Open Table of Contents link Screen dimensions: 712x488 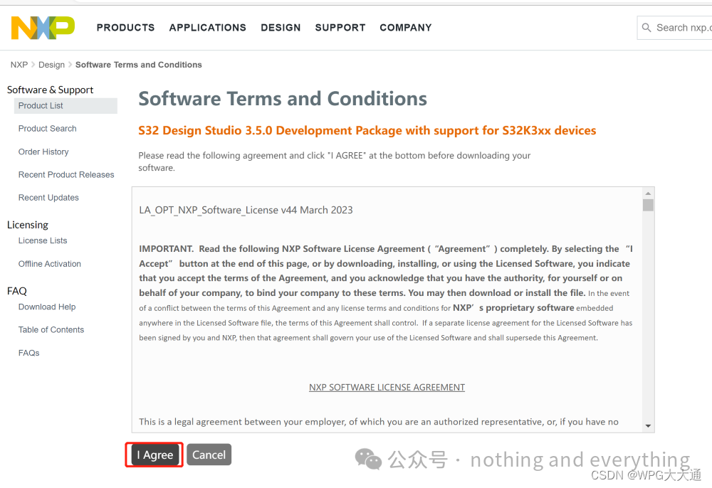click(51, 329)
